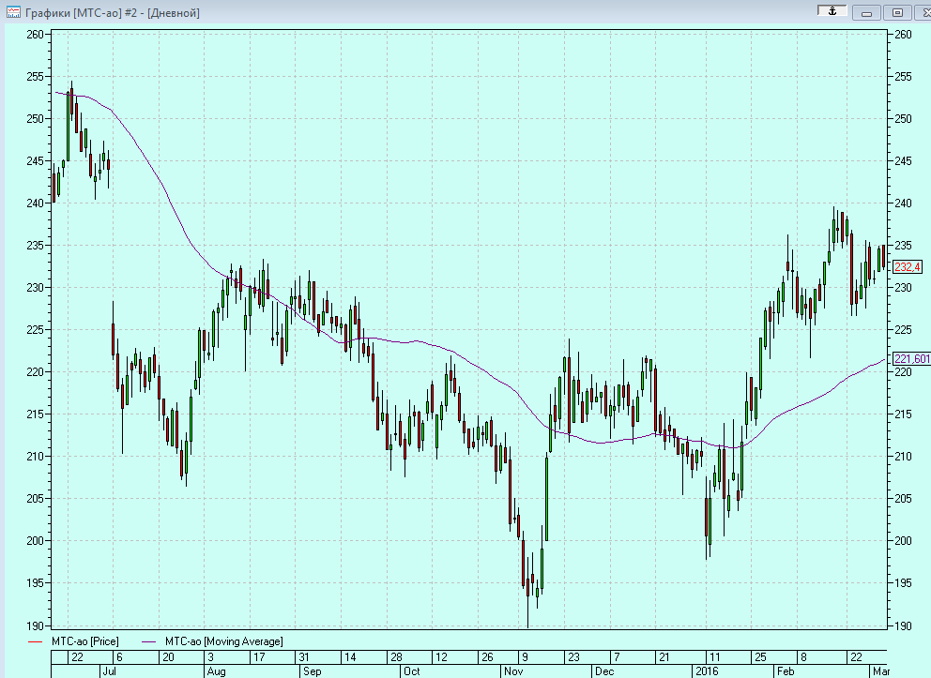Click the Aug month label on time axis

(x=216, y=671)
